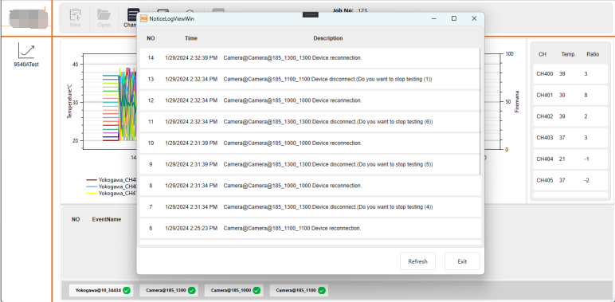This screenshot has width=615, height=302.
Task: Select the CH400 channel row
Action: click(570, 74)
